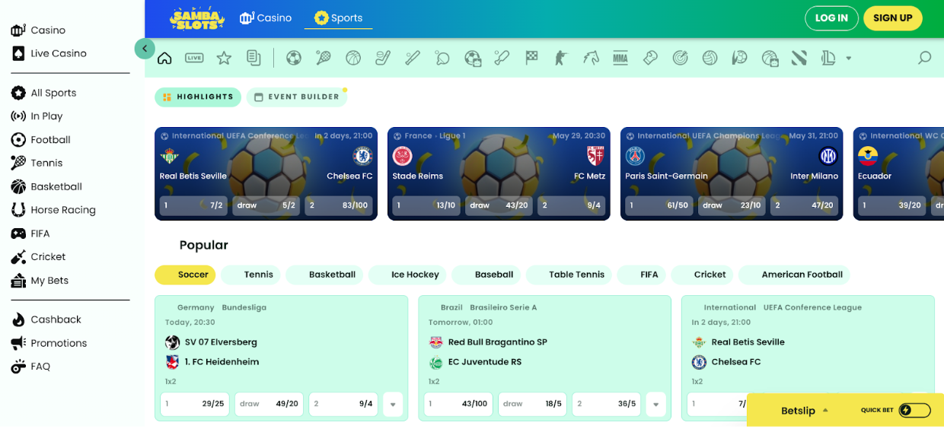Switch to the Casino tab in header
The image size is (944, 432).
[266, 18]
